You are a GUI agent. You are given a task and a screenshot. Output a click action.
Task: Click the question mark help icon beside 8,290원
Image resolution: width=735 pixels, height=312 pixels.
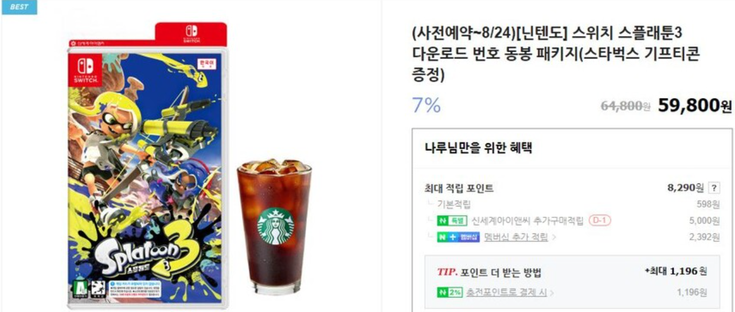(x=714, y=188)
